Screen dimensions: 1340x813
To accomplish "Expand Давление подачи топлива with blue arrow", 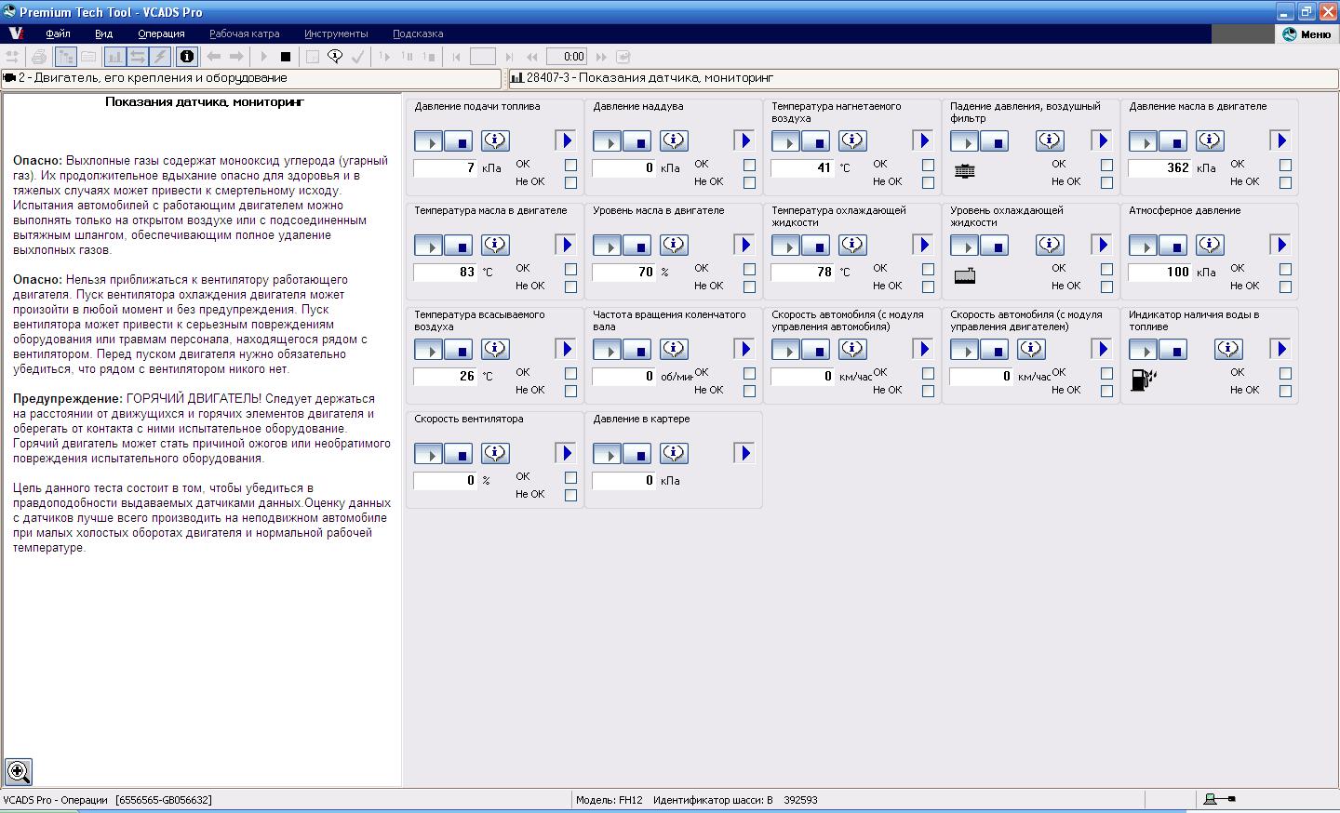I will (x=566, y=140).
